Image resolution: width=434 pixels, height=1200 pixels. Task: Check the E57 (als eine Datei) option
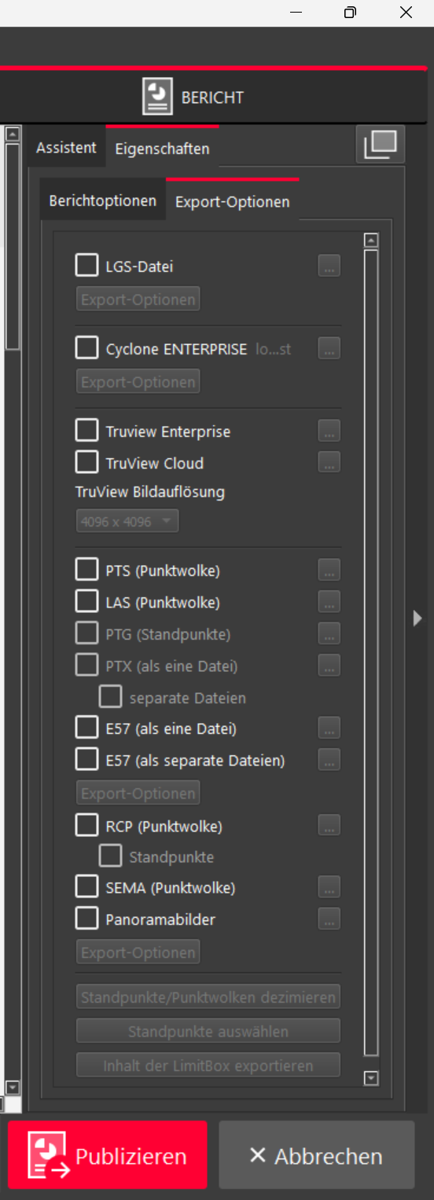click(x=86, y=728)
